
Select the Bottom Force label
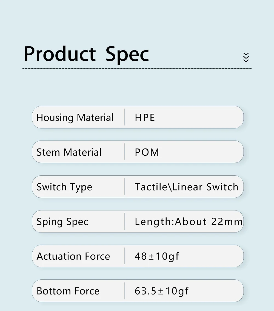[x=68, y=291]
